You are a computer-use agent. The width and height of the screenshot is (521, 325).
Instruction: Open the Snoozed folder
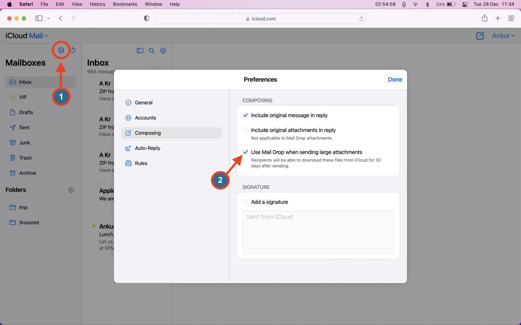[x=41, y=223]
